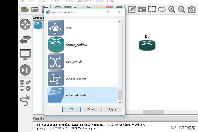Choose the PBX symbol
Viewport: 198px width, 132px height.
(82, 28)
